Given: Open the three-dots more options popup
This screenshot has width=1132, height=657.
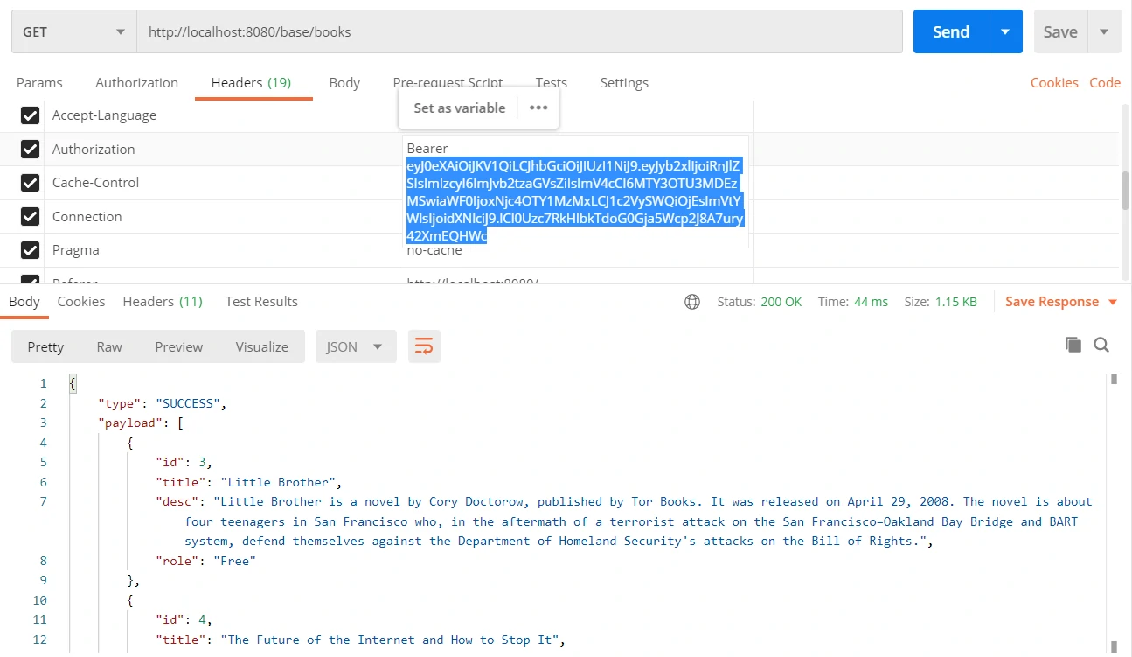Looking at the screenshot, I should pyautogui.click(x=538, y=108).
